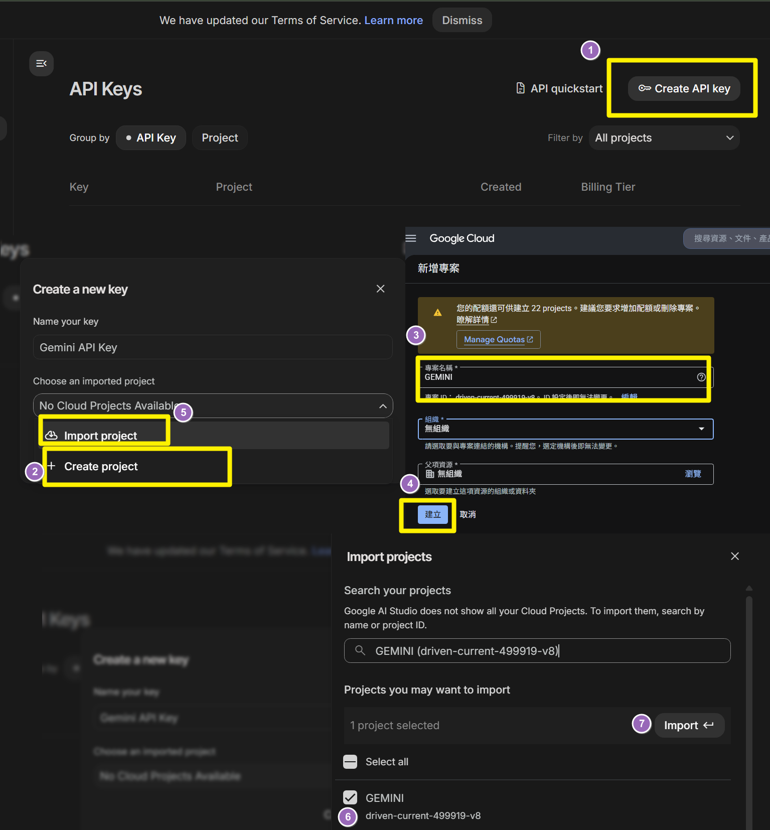Collapse the sidebar with the menu toggle icon
Screen dimensions: 770x830
41,64
